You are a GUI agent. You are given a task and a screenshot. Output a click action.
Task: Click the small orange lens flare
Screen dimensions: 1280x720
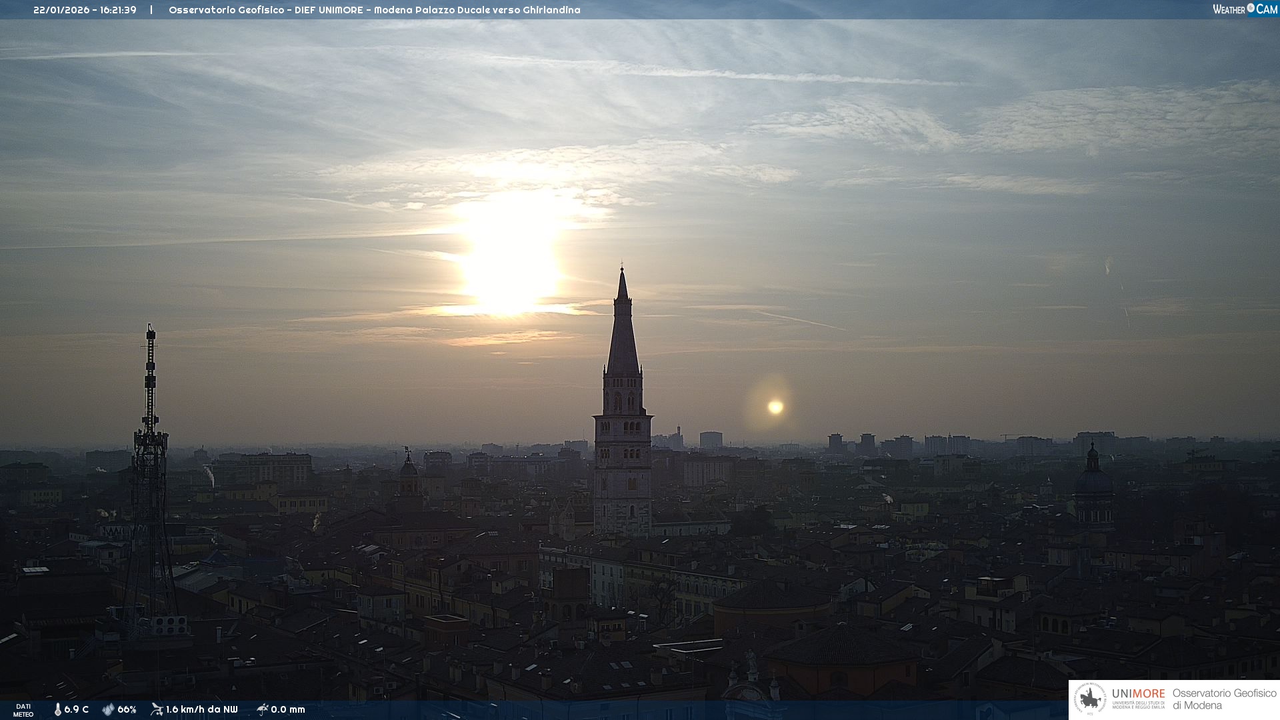coord(775,407)
